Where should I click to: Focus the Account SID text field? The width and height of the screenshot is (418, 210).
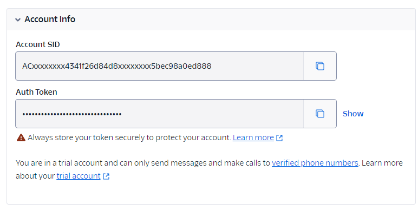coord(159,66)
